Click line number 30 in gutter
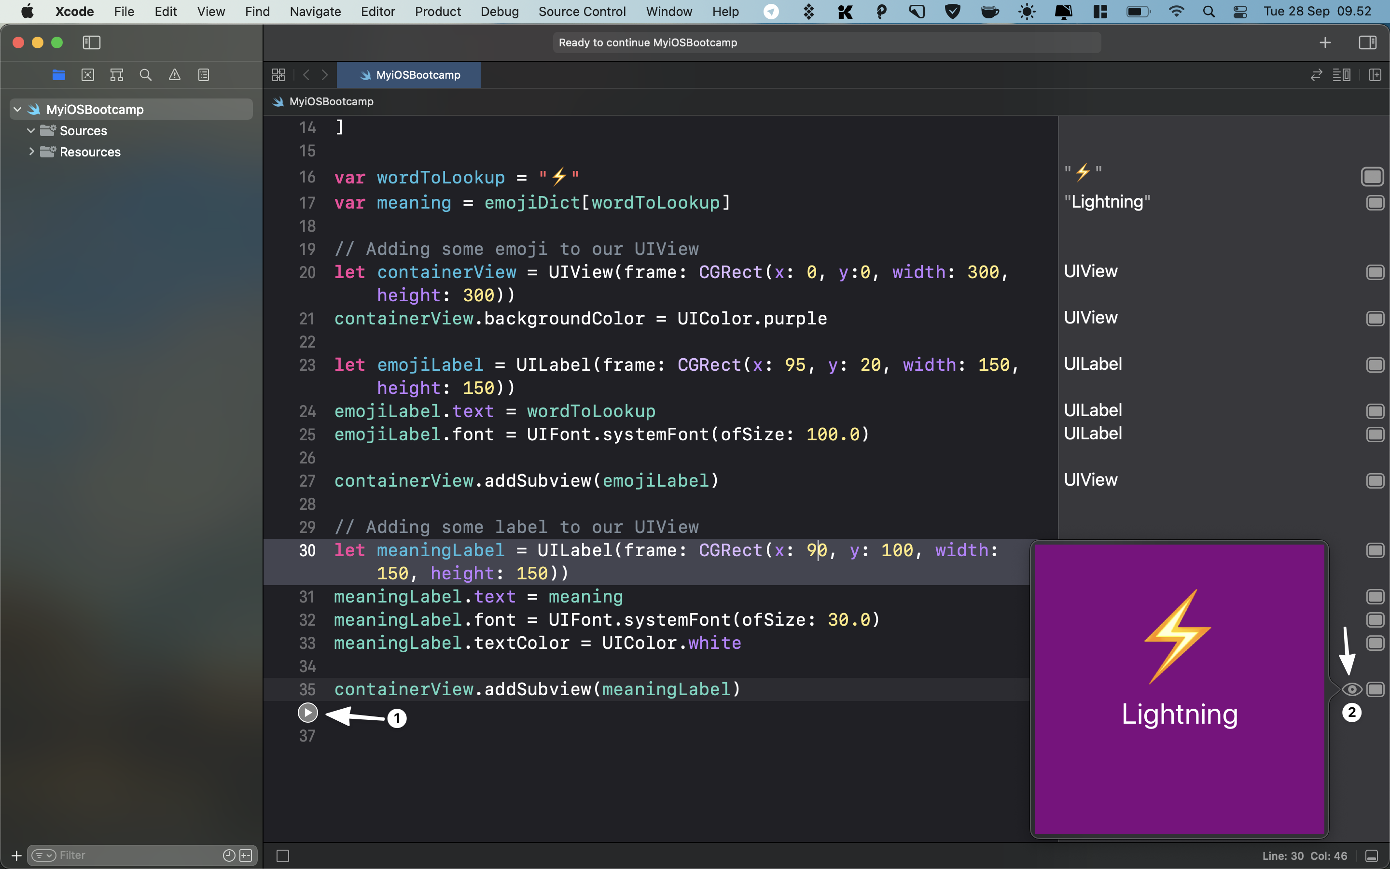 tap(307, 550)
